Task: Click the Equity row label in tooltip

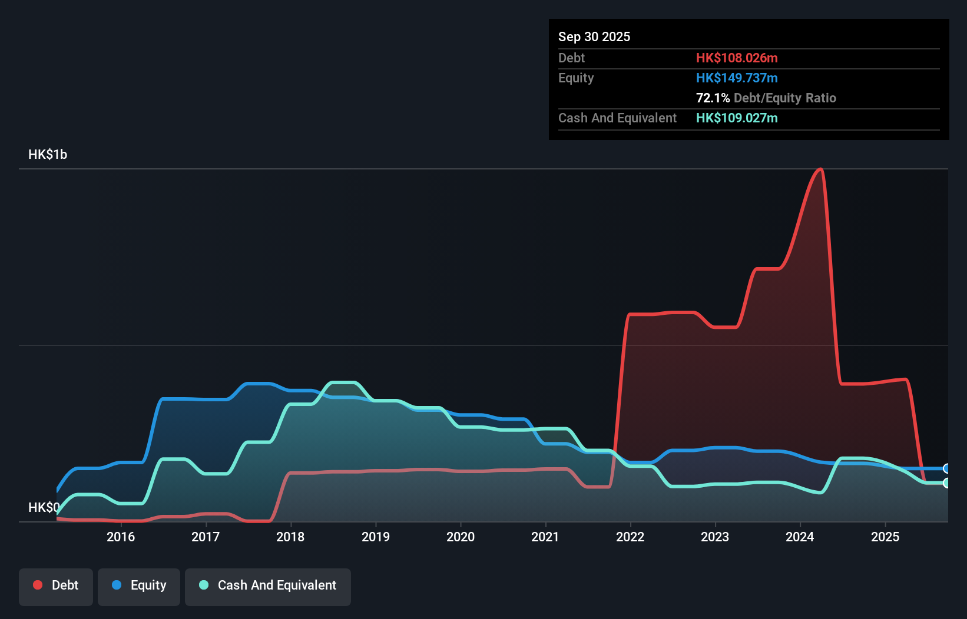Action: pyautogui.click(x=576, y=78)
